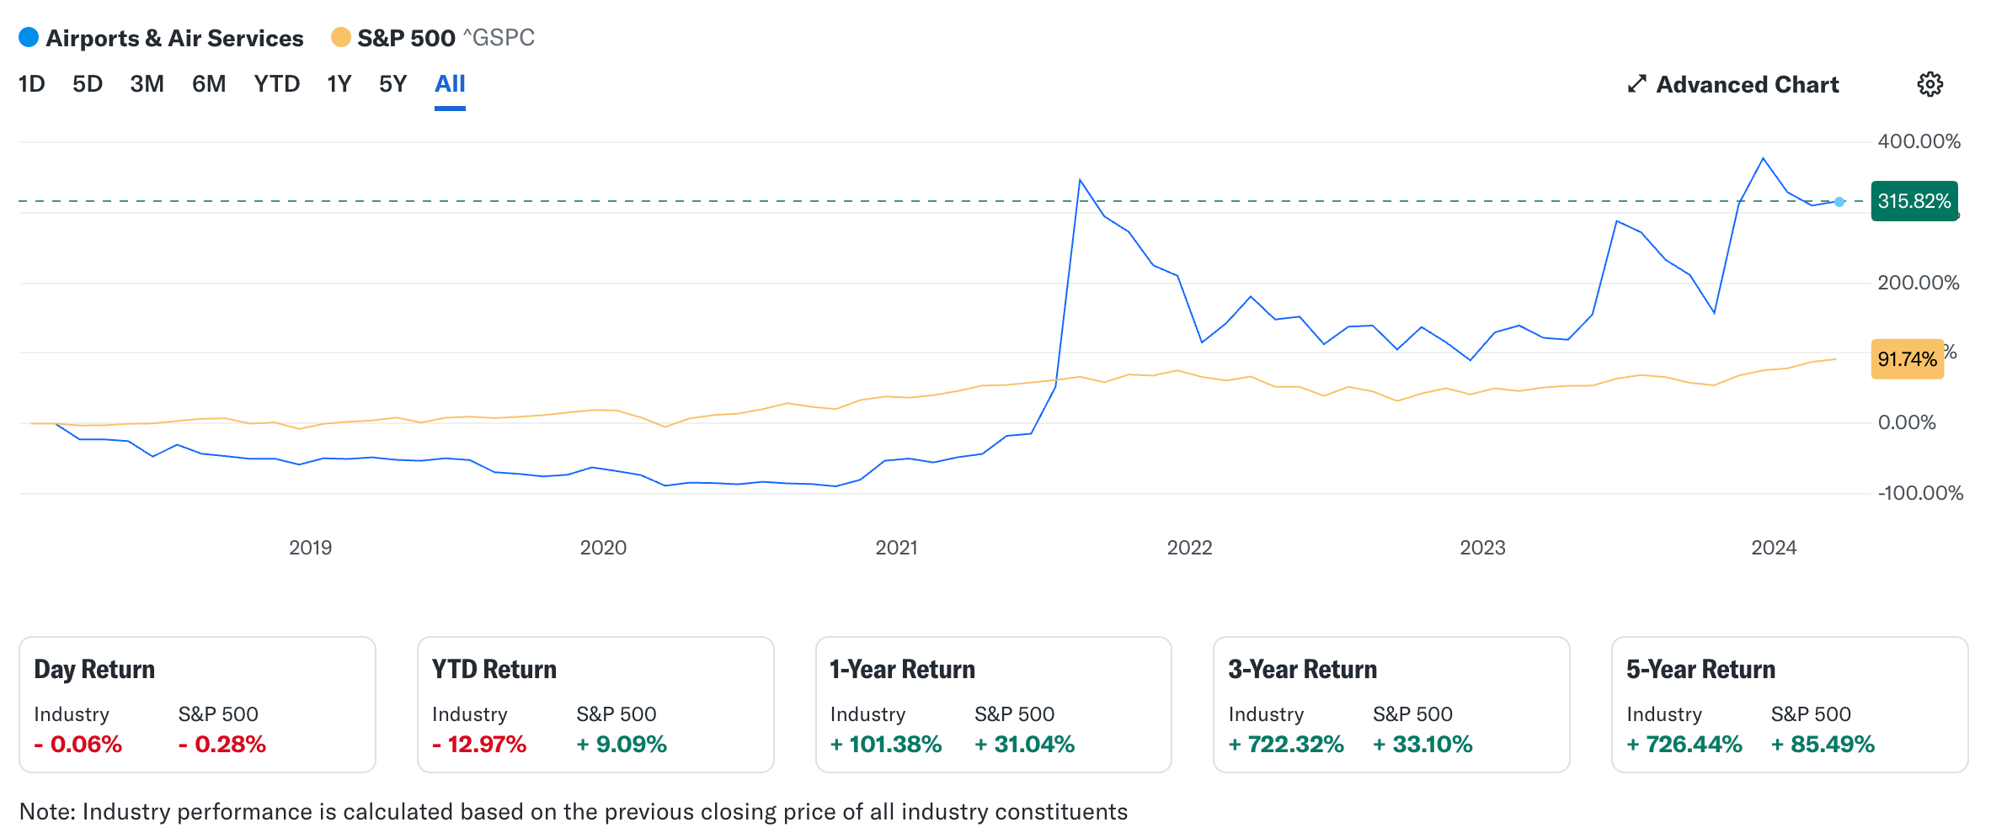Select the 5D time range tab
This screenshot has width=1991, height=838.
point(88,84)
